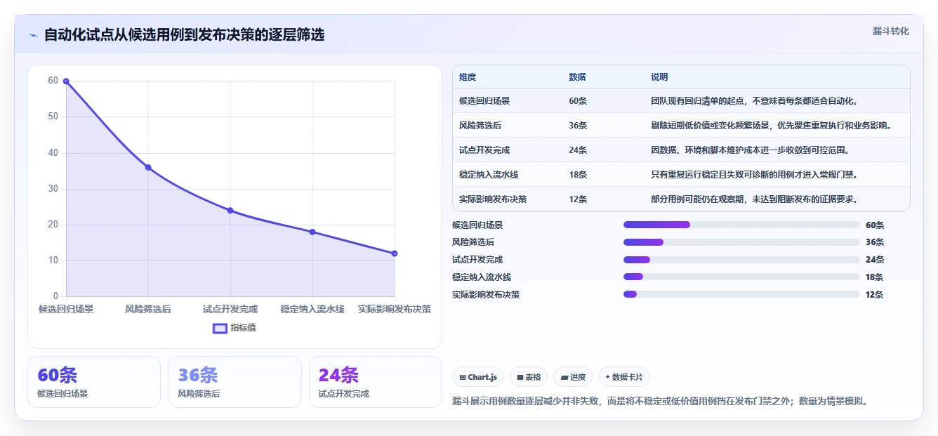This screenshot has height=436, width=938.
Task: Click the 24条 value in the table
Action: (x=578, y=150)
